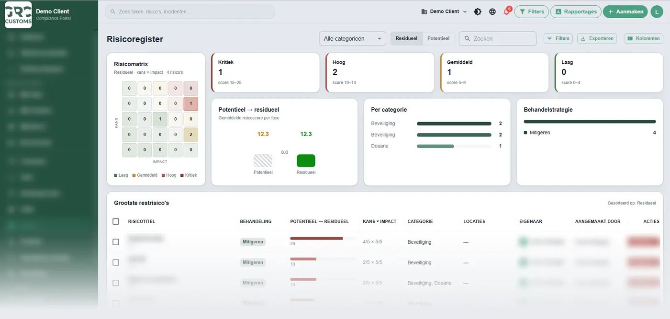
Task: Open the Gemiddeld summary card
Action: pos(494,72)
